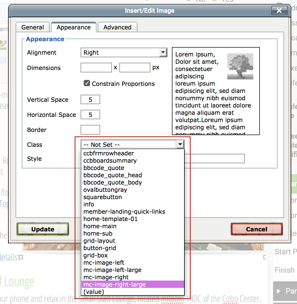The width and height of the screenshot is (297, 304).
Task: Select the (value) option in list
Action: 94,292
